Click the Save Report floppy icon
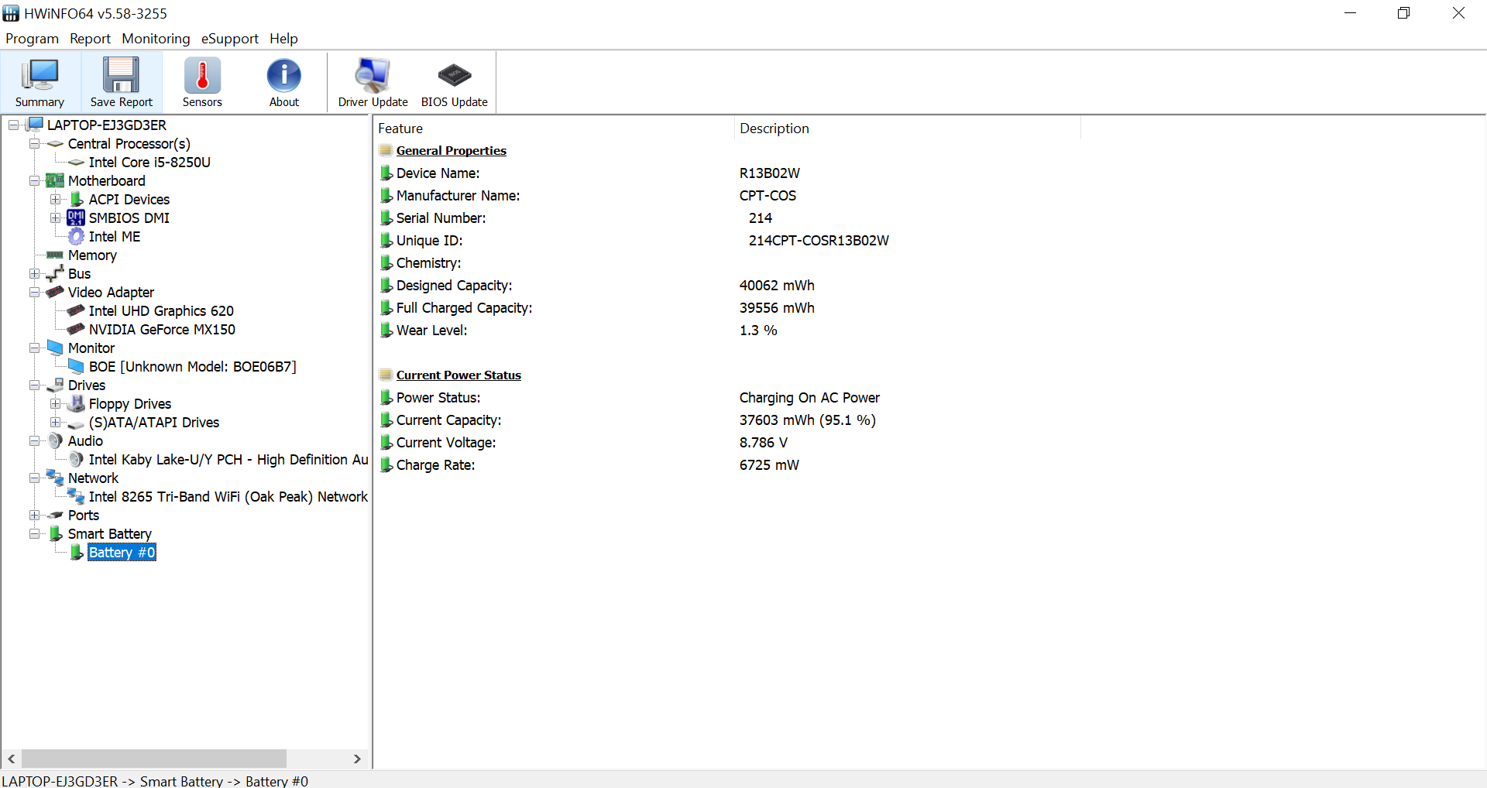Screen dimensions: 1487x788 (122, 82)
